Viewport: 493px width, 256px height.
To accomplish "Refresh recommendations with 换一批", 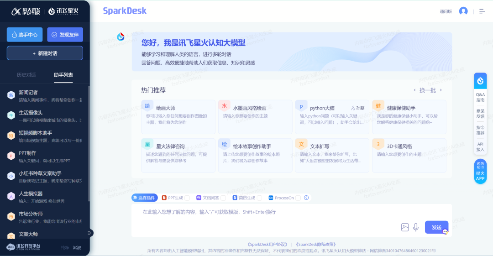I will 428,90.
